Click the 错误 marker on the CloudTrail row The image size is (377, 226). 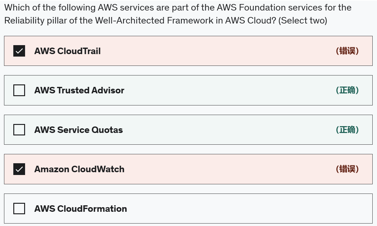347,51
